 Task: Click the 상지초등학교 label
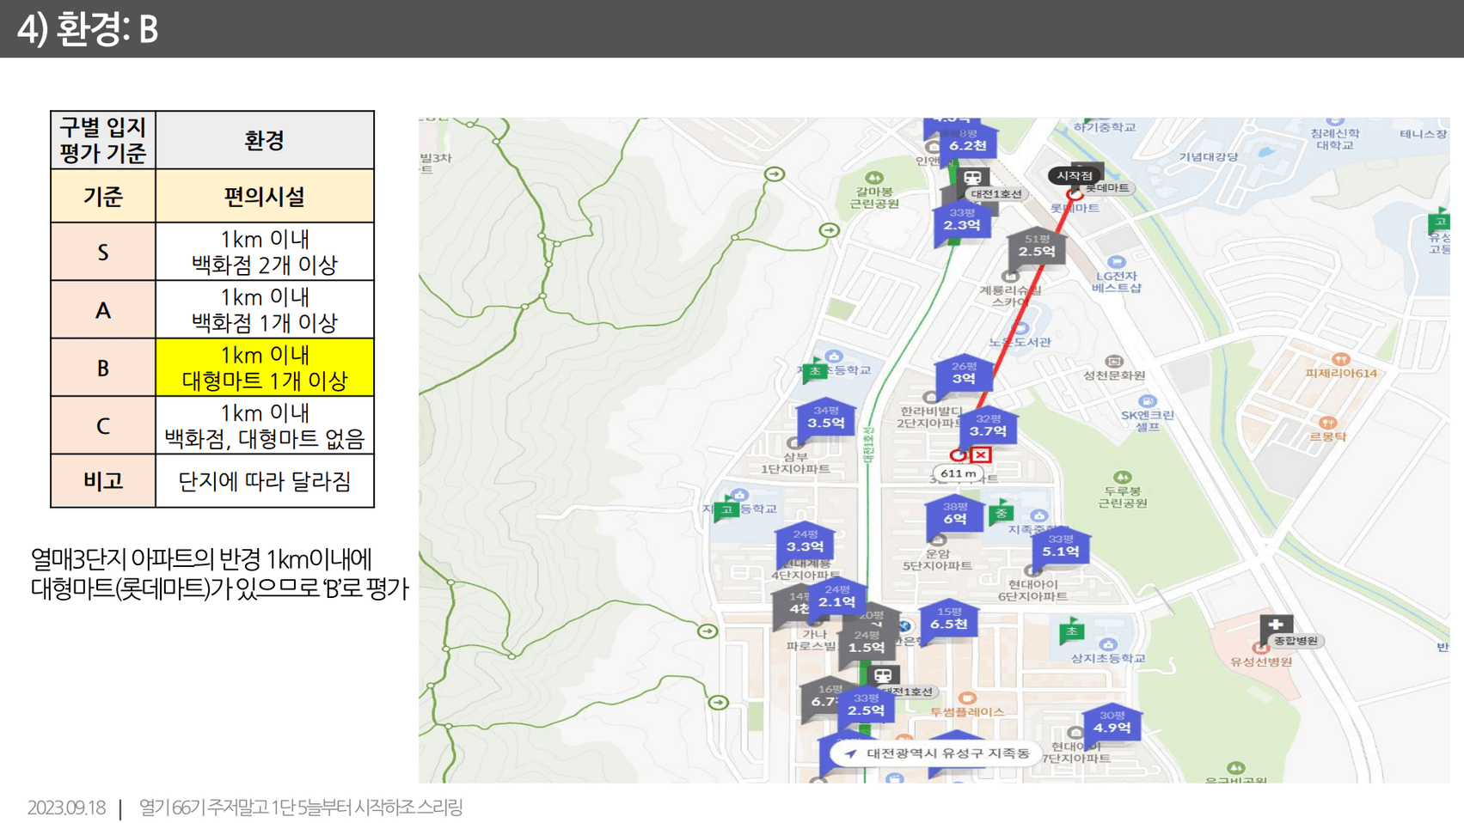coord(1108,659)
